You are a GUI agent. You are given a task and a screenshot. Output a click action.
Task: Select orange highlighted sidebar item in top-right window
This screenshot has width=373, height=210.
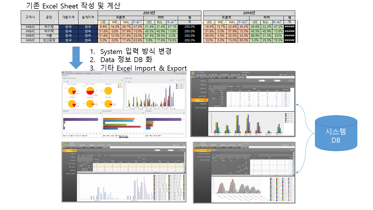[x=199, y=100]
